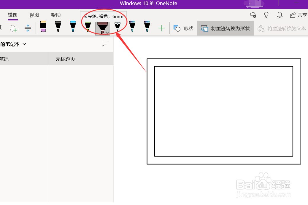Add a new pen with plus
The width and height of the screenshot is (308, 205).
pos(161,28)
